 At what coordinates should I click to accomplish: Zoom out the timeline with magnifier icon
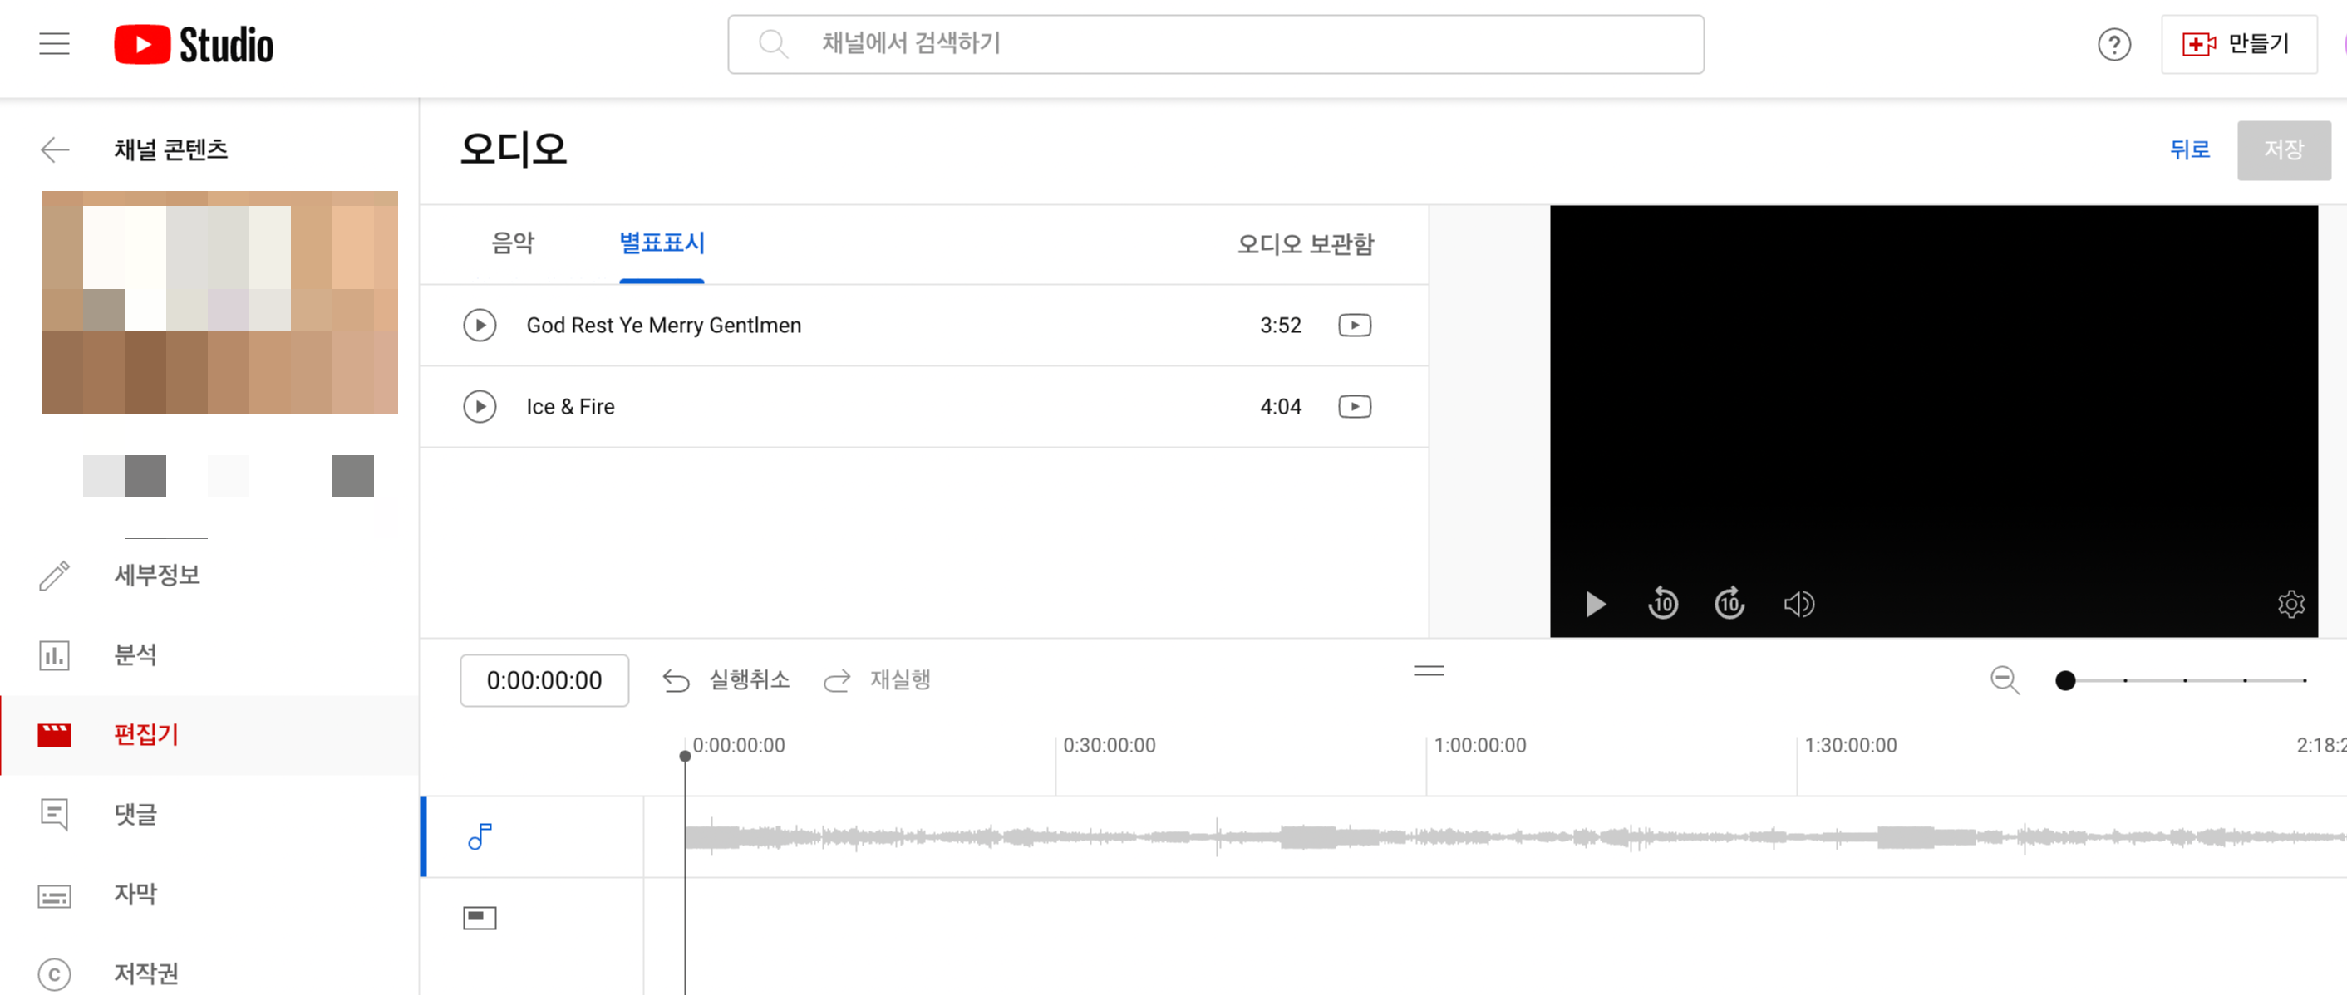2005,680
